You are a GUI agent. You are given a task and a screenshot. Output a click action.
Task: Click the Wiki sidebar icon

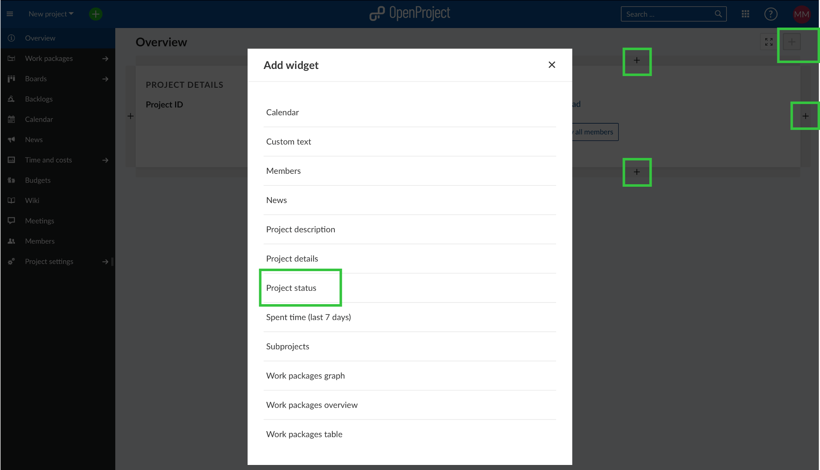(11, 200)
